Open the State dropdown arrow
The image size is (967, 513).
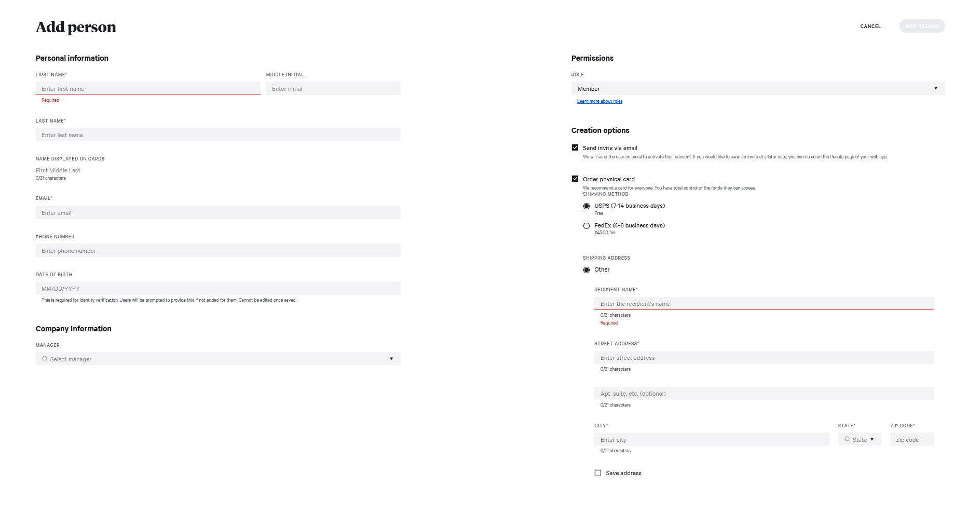872,439
